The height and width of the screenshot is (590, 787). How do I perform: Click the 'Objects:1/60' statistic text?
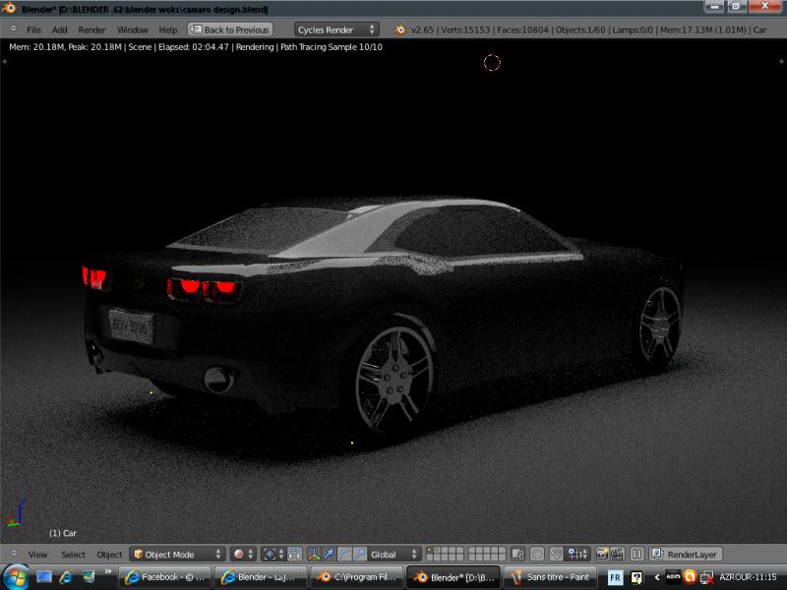pyautogui.click(x=580, y=30)
